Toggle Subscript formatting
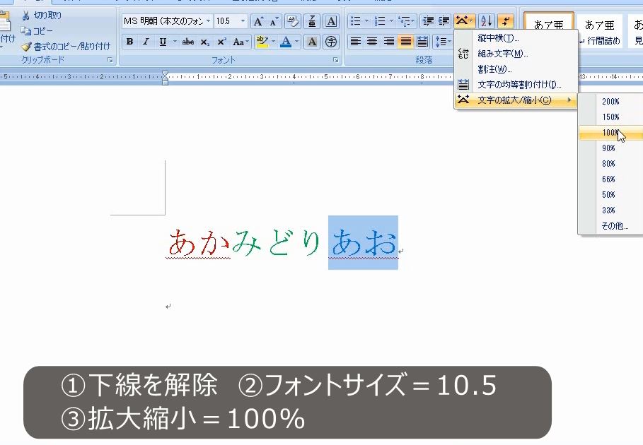The image size is (643, 445). [205, 42]
